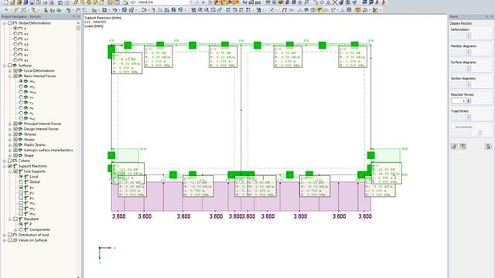Click the rightmost blue icon at Panel bottom
Image resolution: width=495 pixels, height=278 pixels.
(x=488, y=146)
